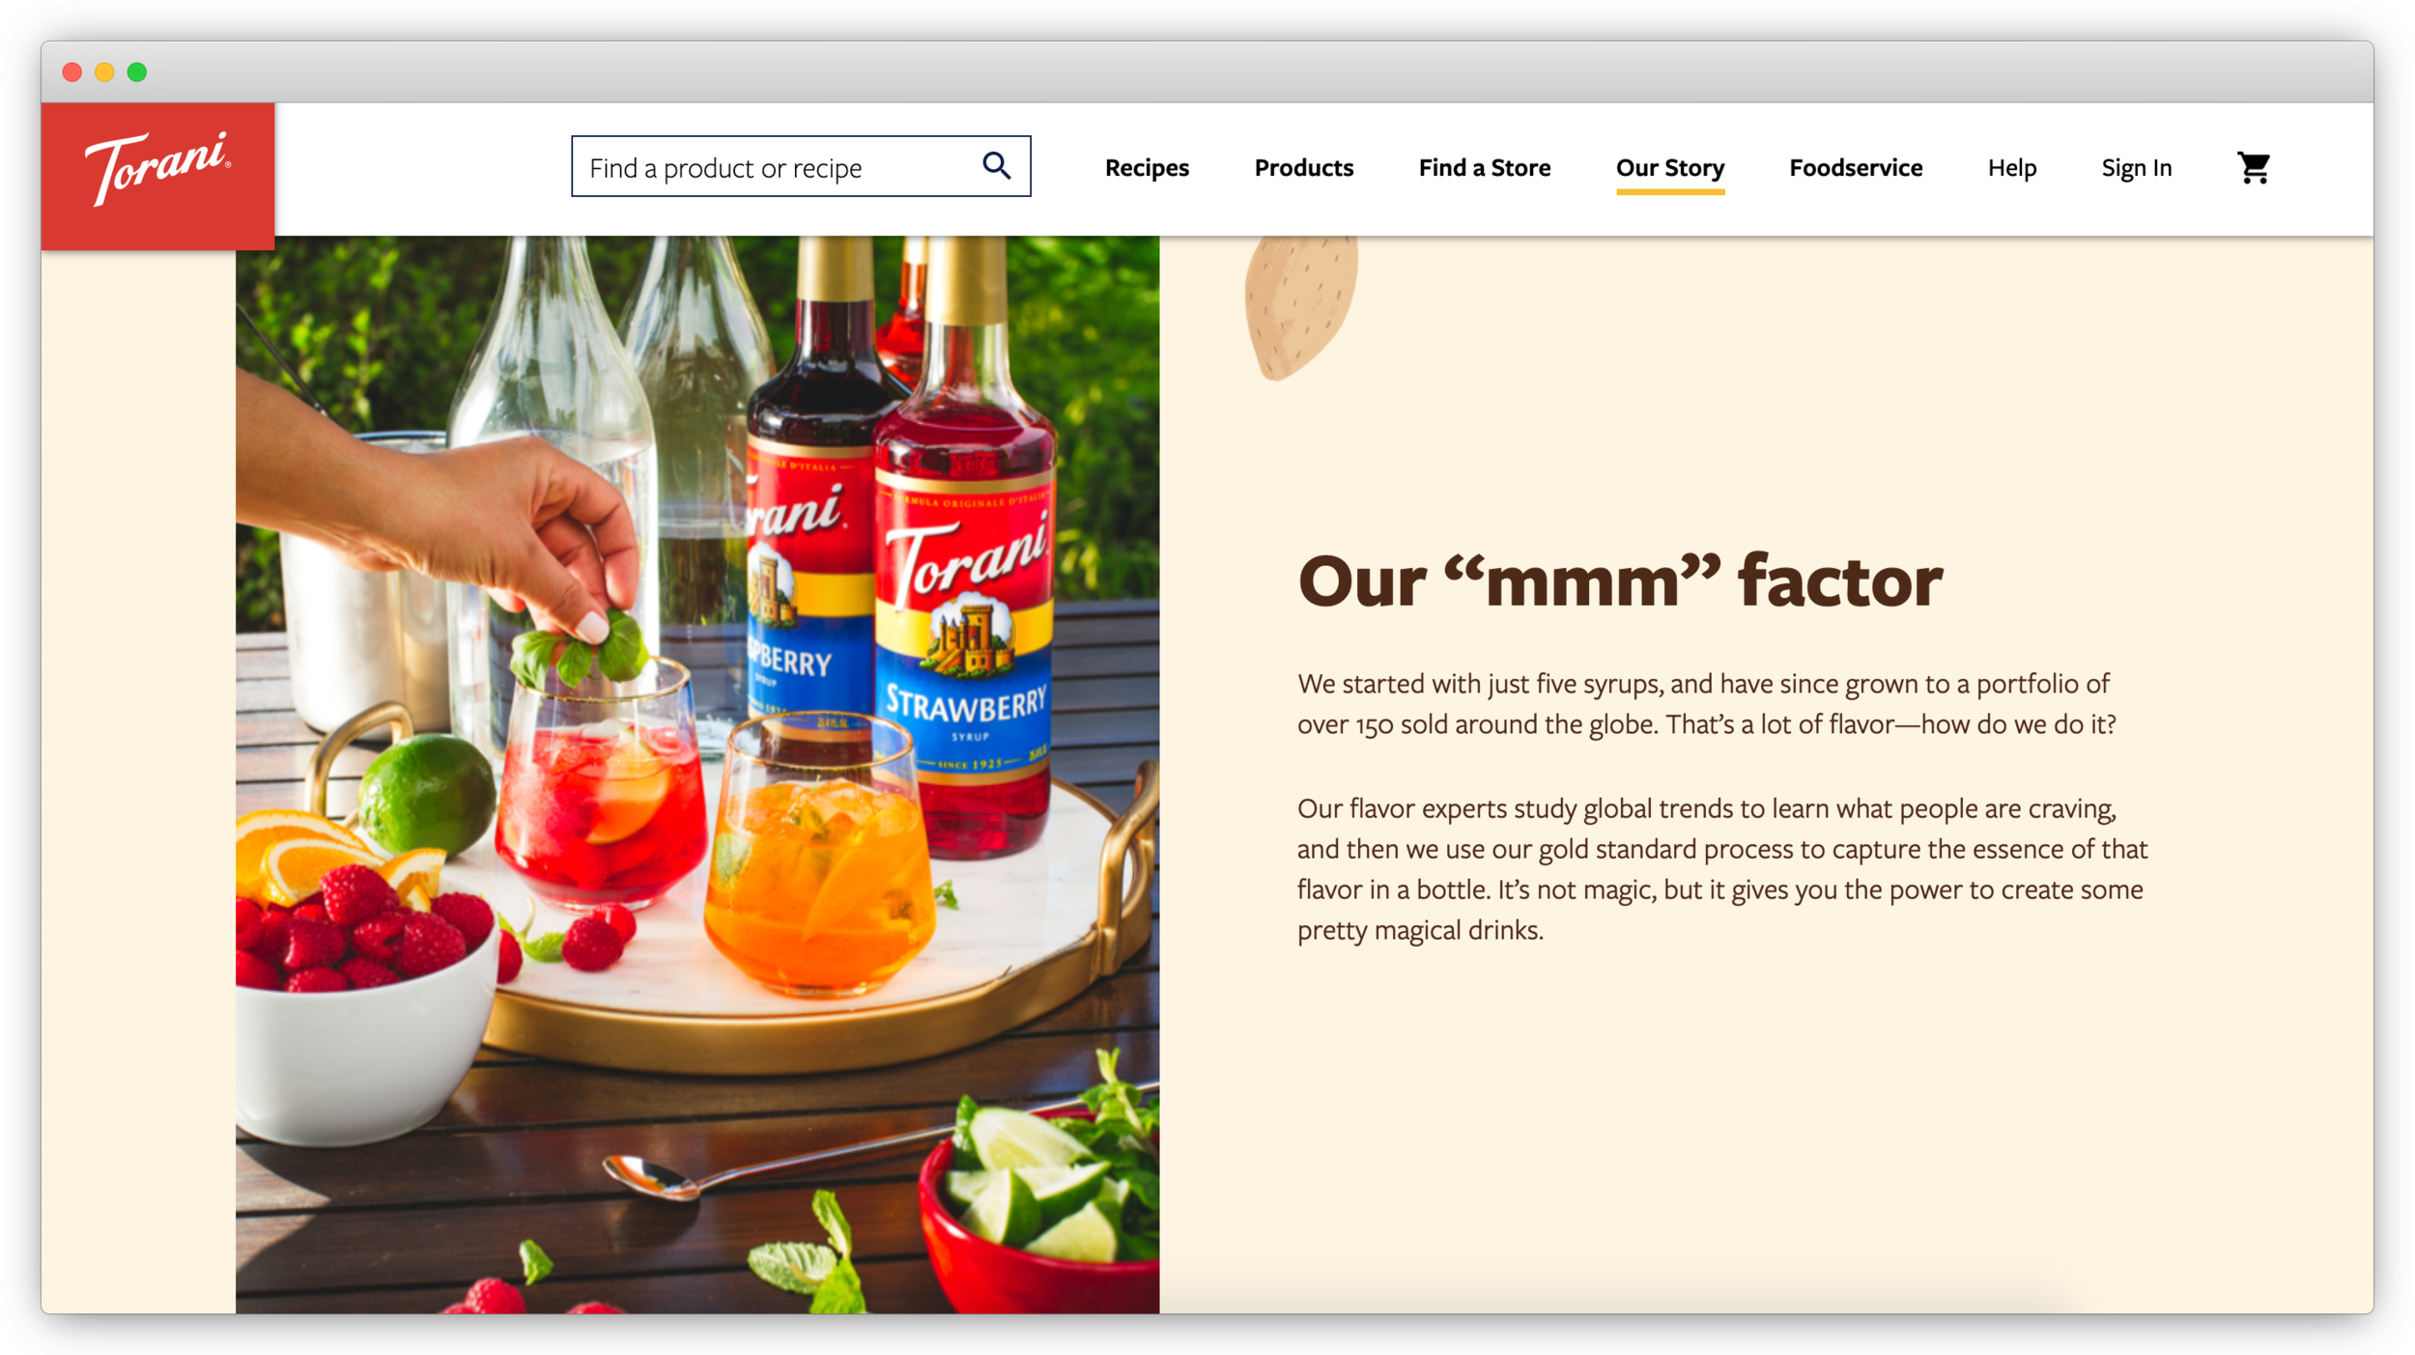Select the Our Story nav item
Viewport: 2415px width, 1355px height.
tap(1669, 170)
